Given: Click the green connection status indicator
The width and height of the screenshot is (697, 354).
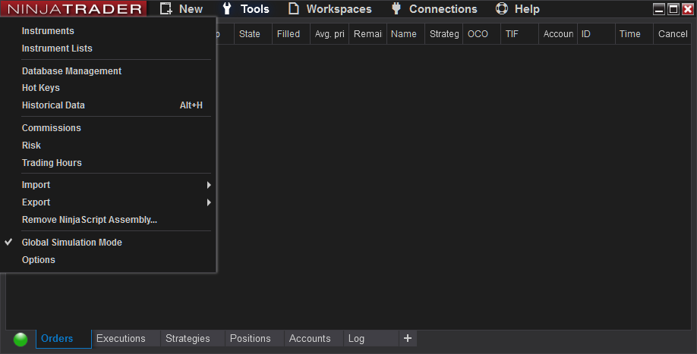Looking at the screenshot, I should pos(20,339).
